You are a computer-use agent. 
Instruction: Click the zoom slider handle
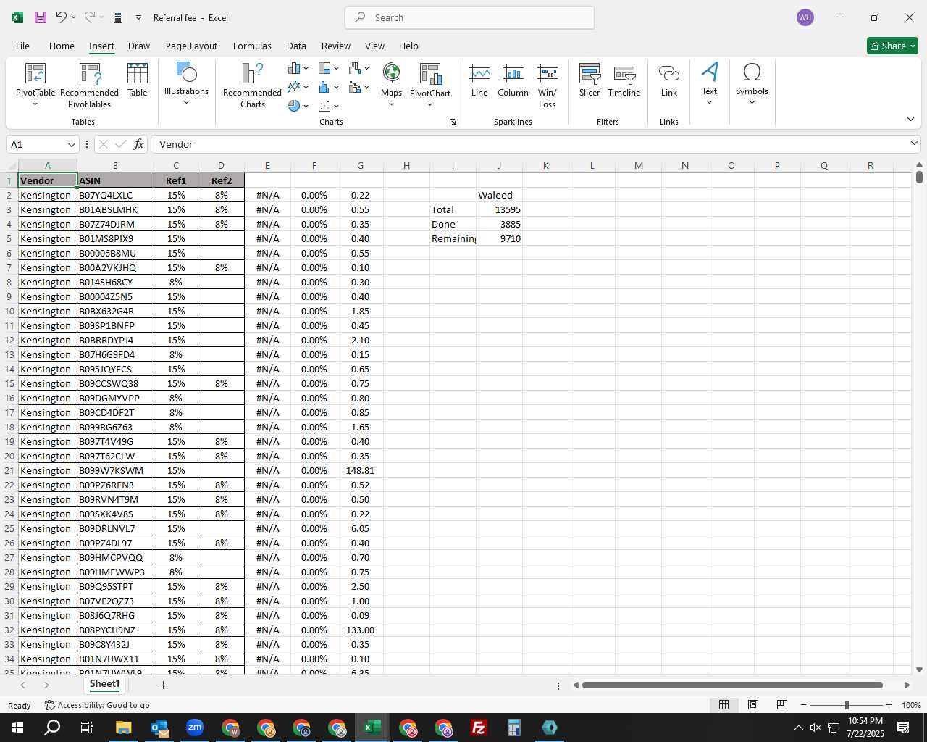pos(847,705)
